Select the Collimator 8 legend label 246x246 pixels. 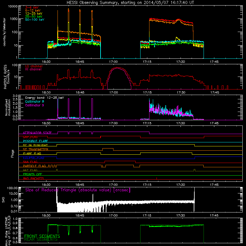pyautogui.click(x=34, y=101)
